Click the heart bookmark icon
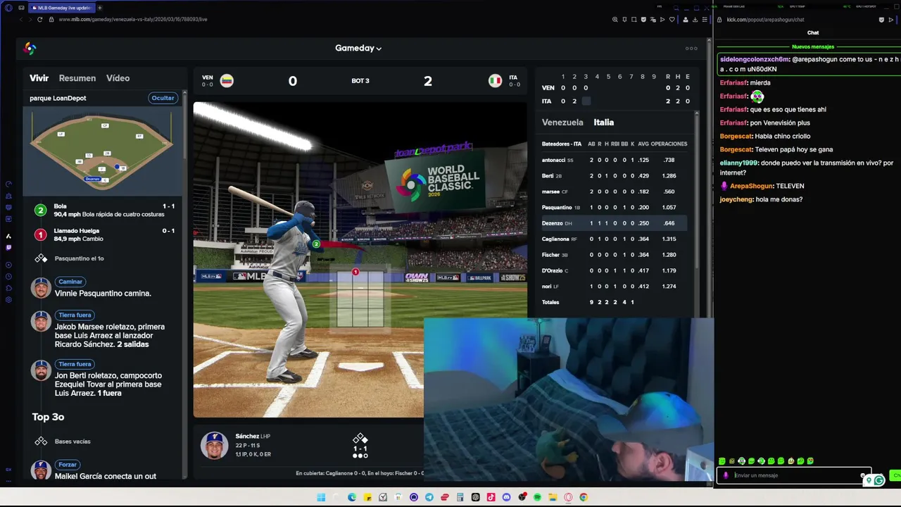The image size is (901, 507). (x=672, y=19)
